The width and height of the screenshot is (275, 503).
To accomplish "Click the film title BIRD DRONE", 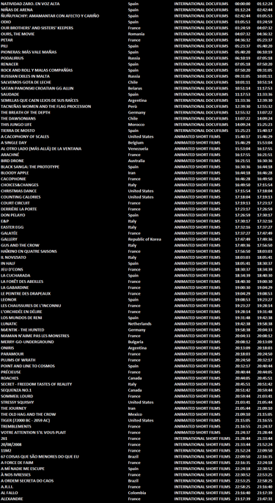I will point(12,161).
